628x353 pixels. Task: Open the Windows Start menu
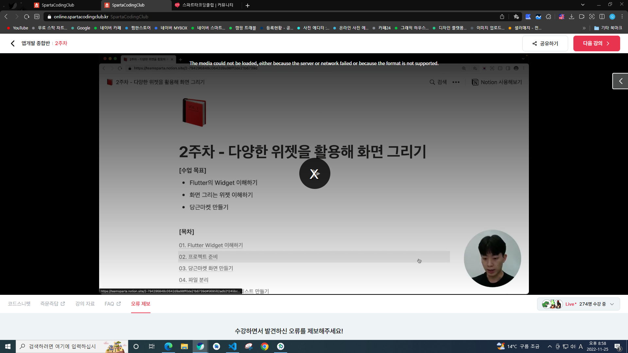pyautogui.click(x=8, y=346)
